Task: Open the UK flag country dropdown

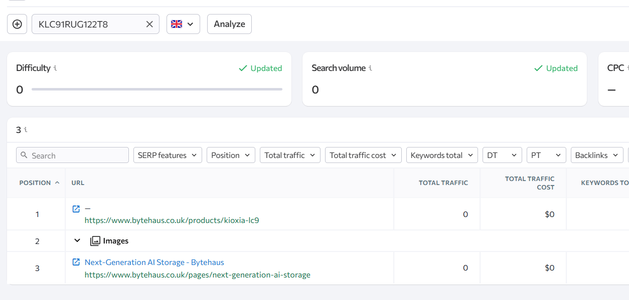Action: tap(183, 24)
